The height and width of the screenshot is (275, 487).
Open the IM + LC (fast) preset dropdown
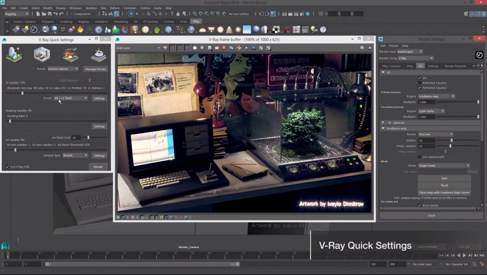pos(71,98)
